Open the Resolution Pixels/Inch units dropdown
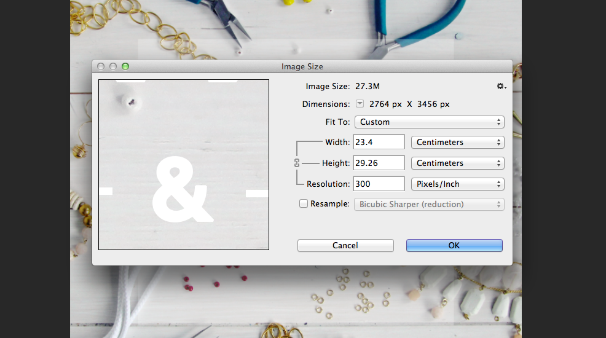Screen dimensions: 606x338 458,184
